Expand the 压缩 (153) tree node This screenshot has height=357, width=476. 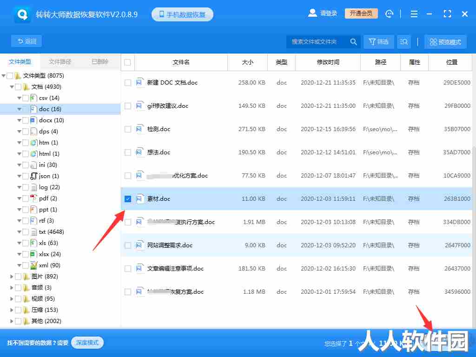pos(12,310)
